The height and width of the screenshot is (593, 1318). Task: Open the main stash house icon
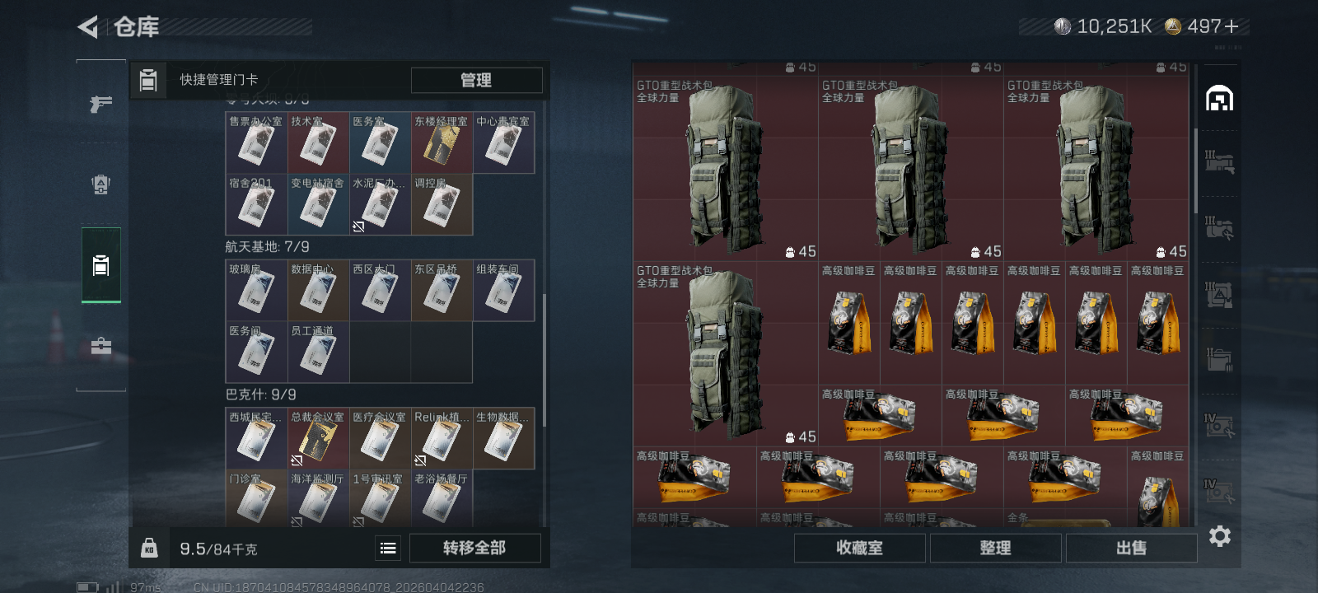click(1219, 99)
